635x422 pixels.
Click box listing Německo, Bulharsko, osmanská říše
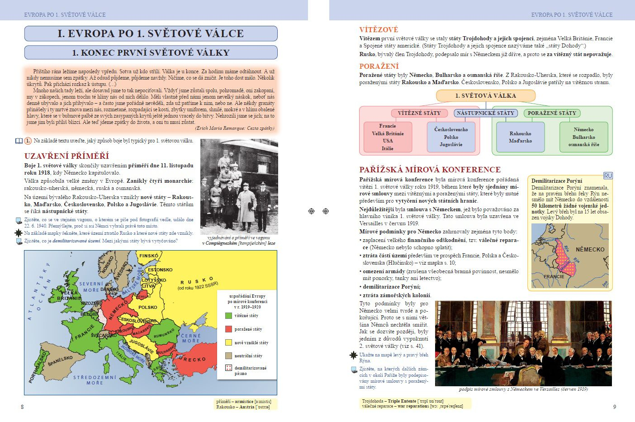click(584, 137)
